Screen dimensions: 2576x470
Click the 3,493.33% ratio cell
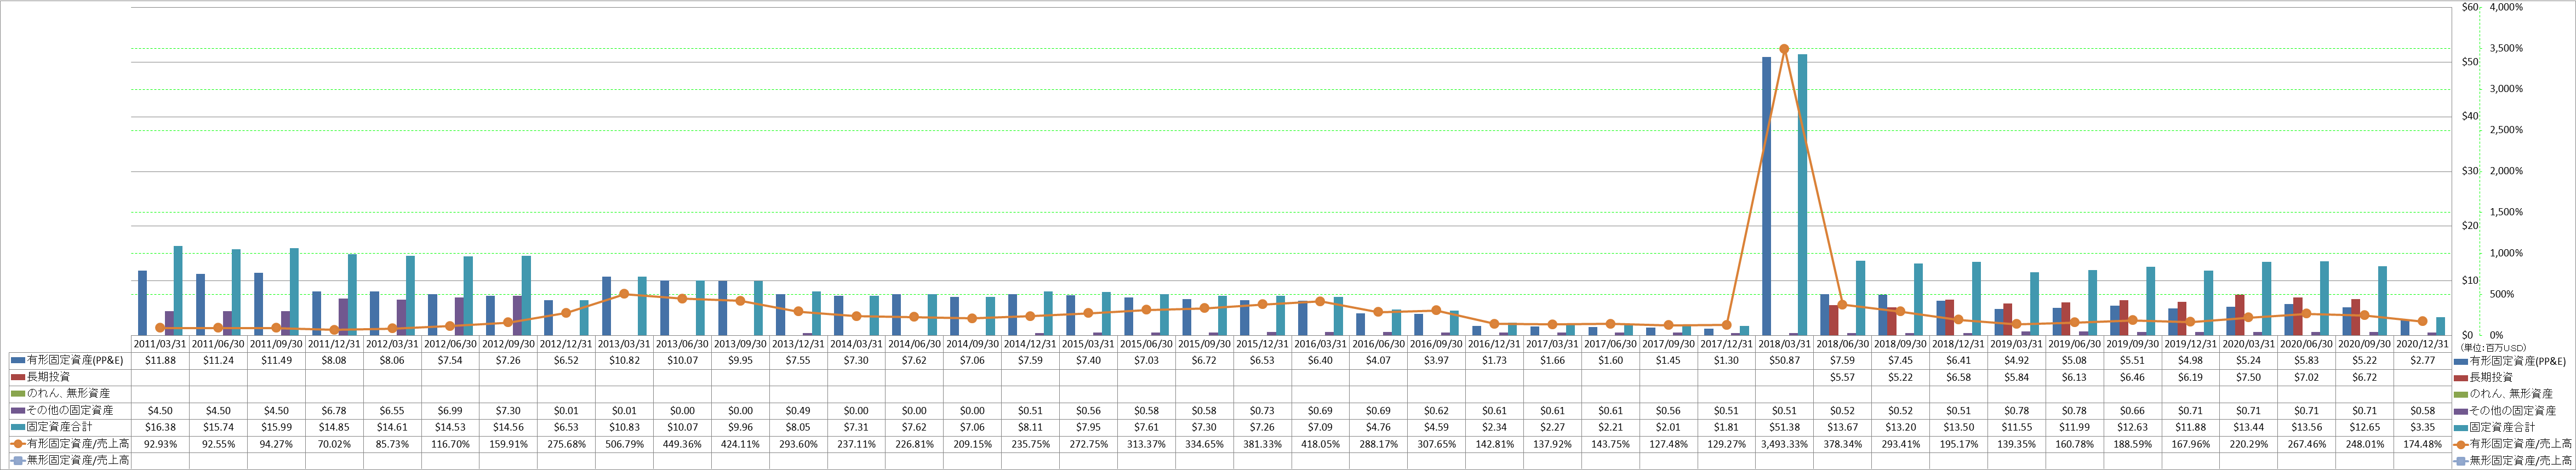tap(1784, 444)
